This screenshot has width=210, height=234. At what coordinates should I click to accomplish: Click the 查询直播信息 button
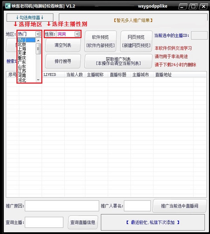pos(83,222)
